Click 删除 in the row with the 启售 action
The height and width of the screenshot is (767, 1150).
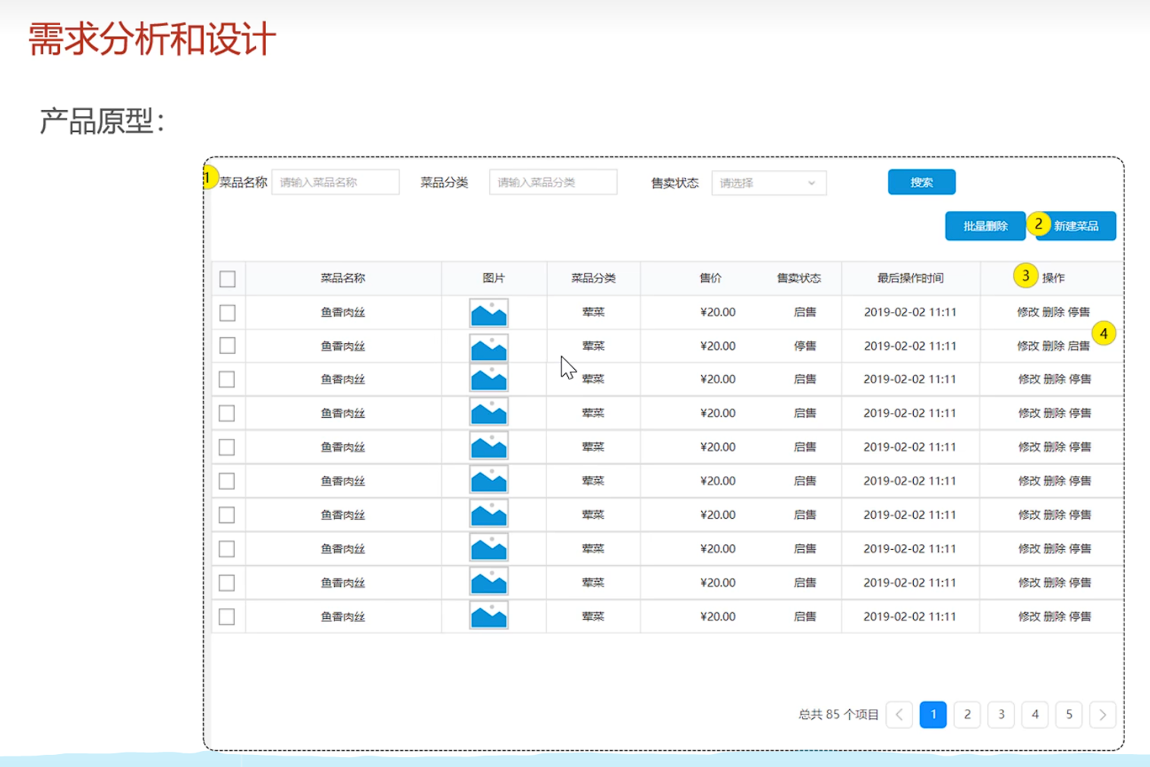click(x=1053, y=346)
